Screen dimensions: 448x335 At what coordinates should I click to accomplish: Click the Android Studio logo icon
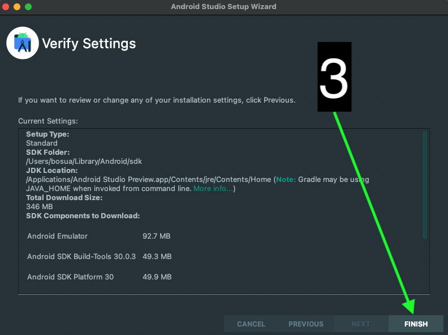point(23,43)
